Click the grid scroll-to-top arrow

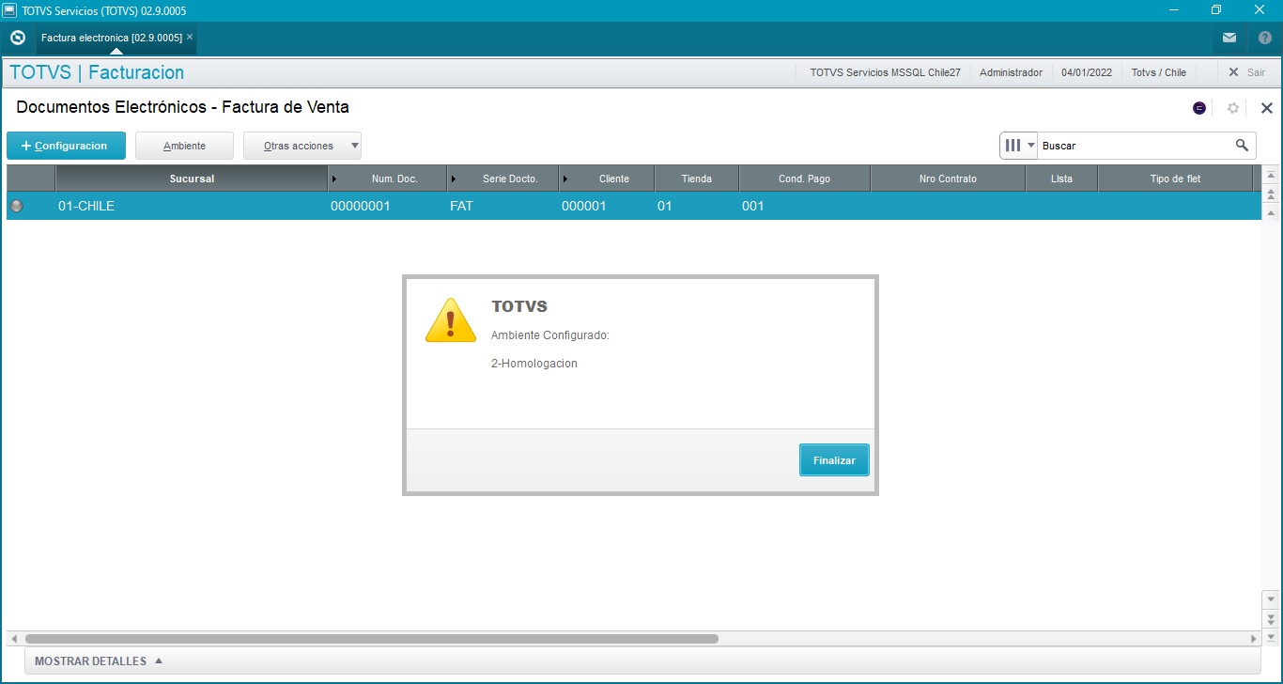(1271, 176)
